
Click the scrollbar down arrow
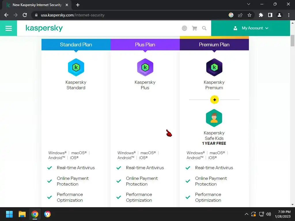click(x=292, y=205)
